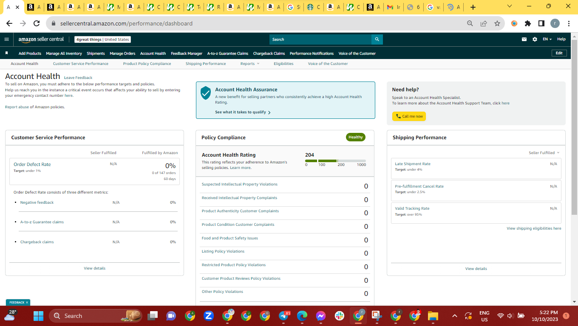The image size is (578, 326).
Task: Close the FEEDBACK tab at bottom left
Action: (27, 303)
